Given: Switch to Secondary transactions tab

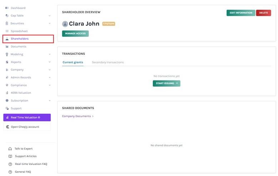Looking at the screenshot, I should pos(108,62).
